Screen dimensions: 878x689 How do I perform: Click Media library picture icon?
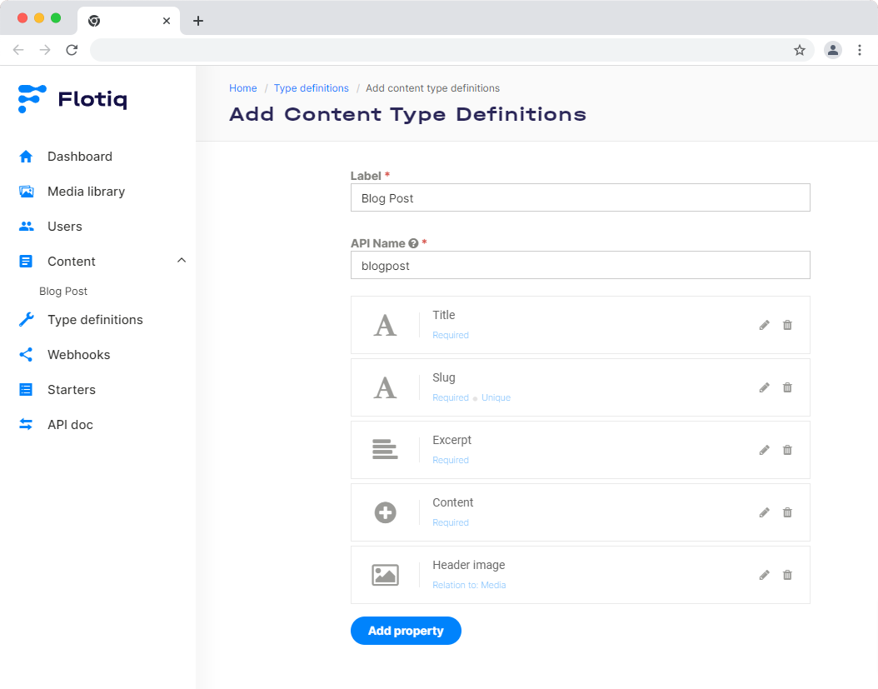click(26, 192)
